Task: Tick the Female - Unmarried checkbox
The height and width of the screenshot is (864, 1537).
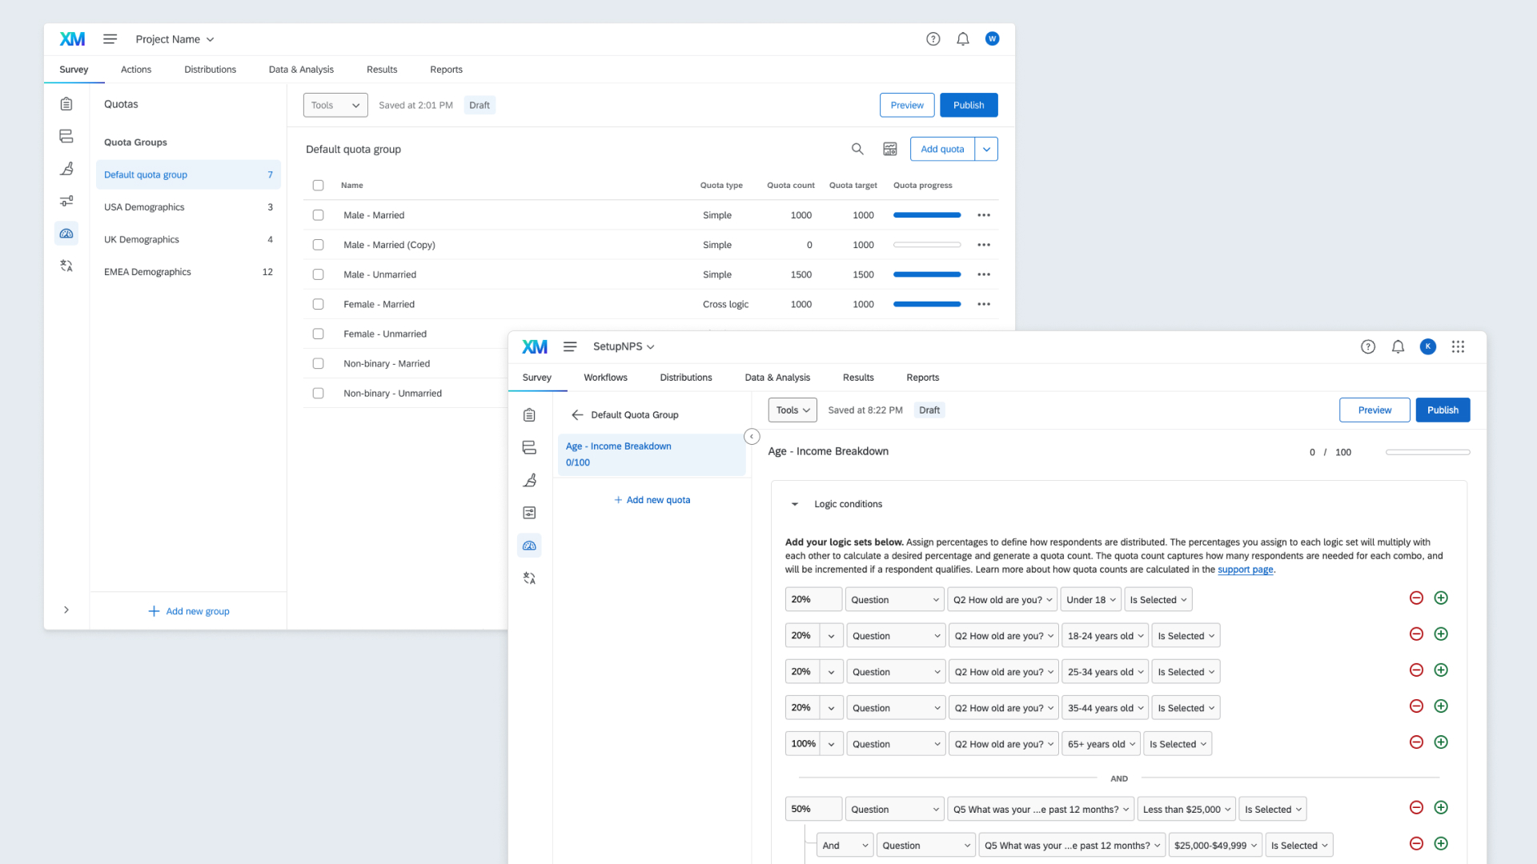Action: [318, 334]
